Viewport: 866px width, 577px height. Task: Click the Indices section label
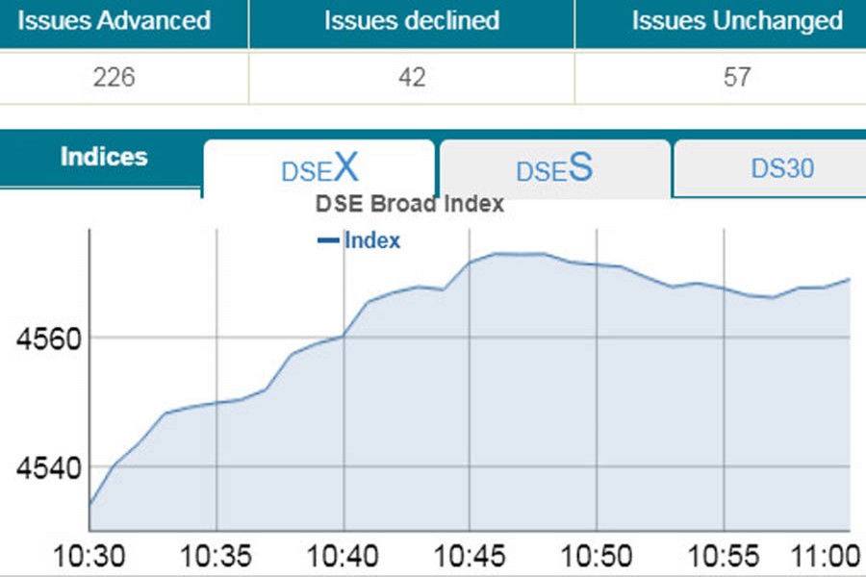coord(104,157)
